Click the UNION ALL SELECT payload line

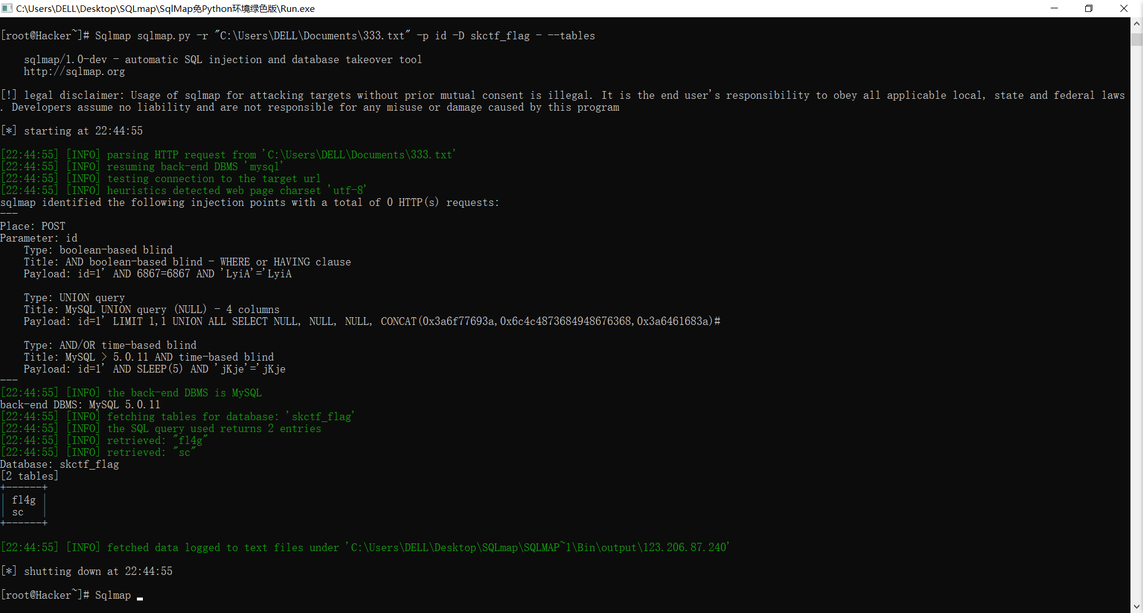(372, 321)
